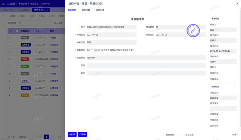
Task: Click the 删除 toolbar button
Action: (x=42, y=16)
